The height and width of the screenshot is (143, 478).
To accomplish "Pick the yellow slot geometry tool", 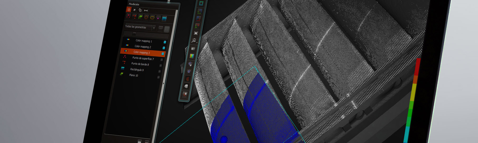I will pos(152,18).
